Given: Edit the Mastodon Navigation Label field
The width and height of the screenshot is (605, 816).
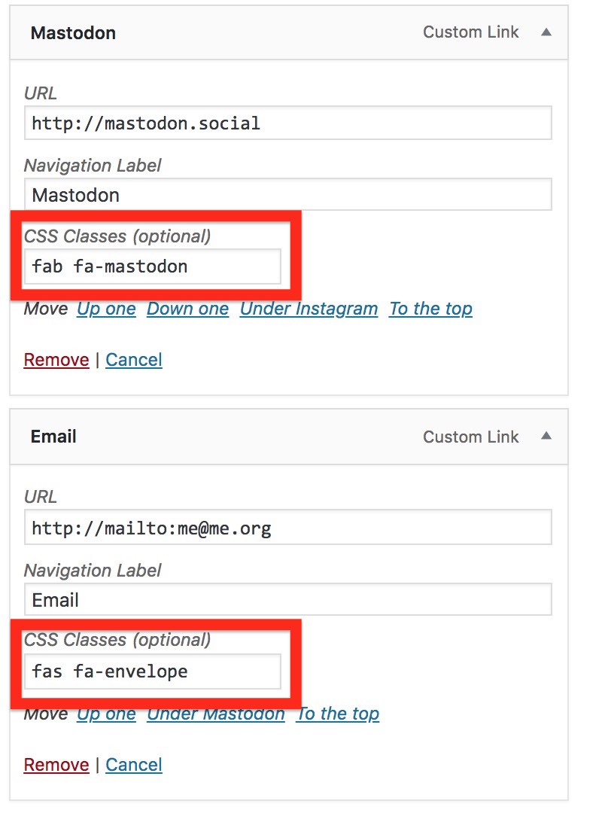Looking at the screenshot, I should [287, 195].
